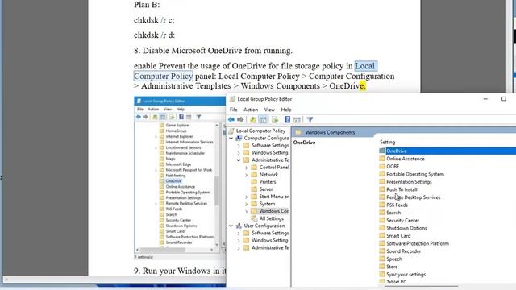Click the 'Plan B:' text in the document
Screen dimensions: 516x290
(147, 5)
